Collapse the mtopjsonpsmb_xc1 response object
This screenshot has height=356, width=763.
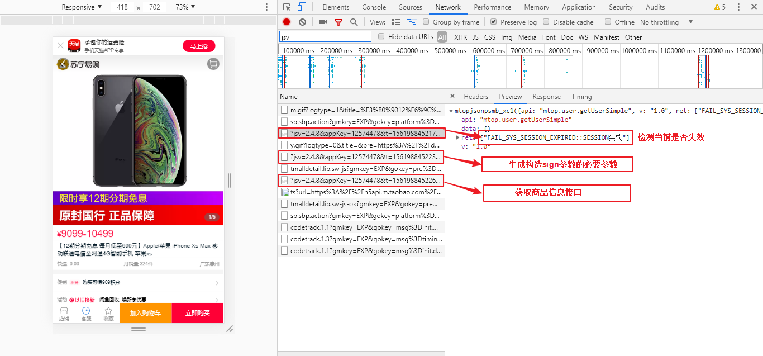pos(451,111)
